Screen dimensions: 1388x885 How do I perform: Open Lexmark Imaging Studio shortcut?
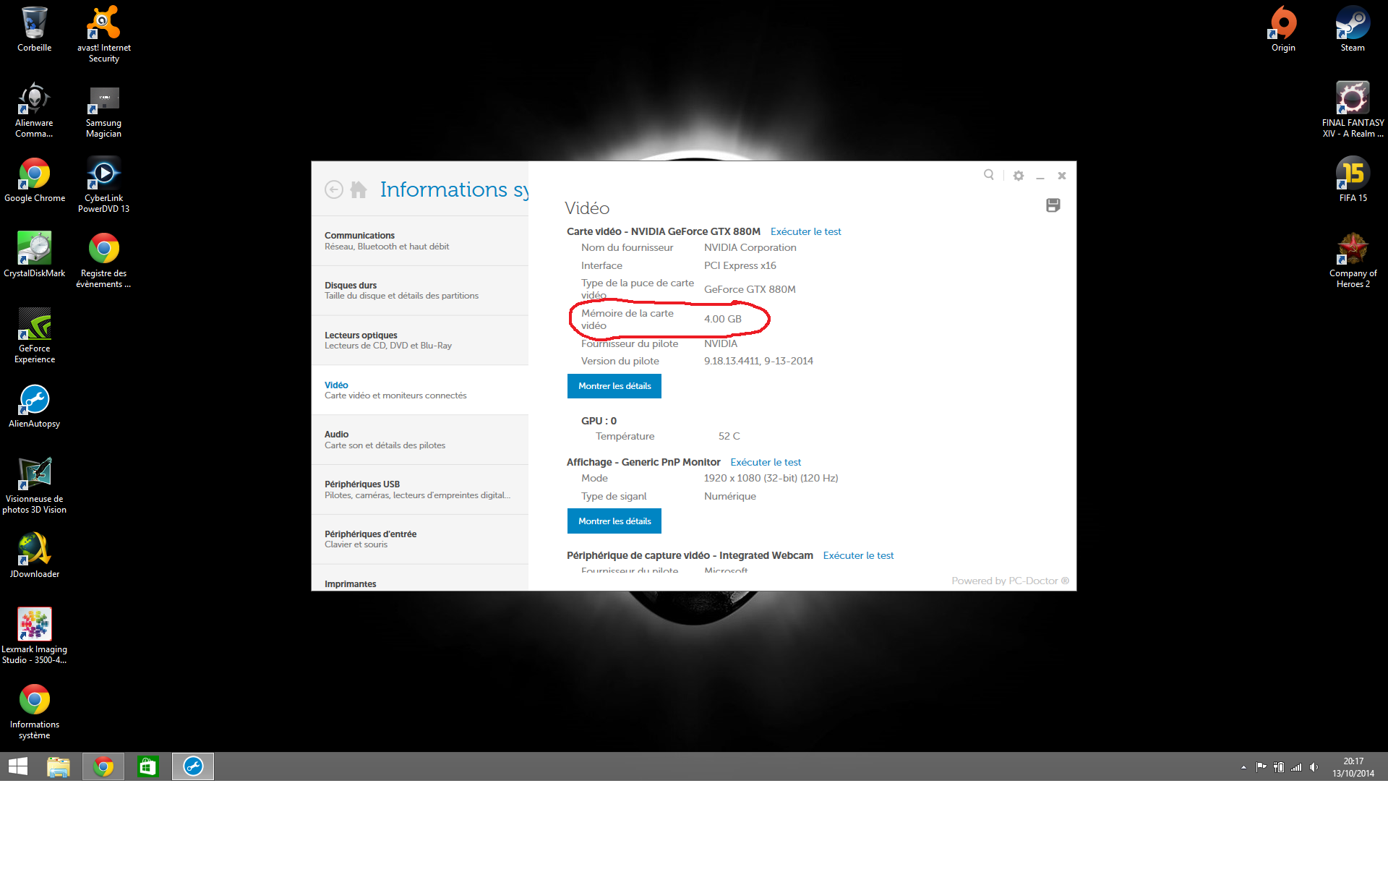(35, 636)
